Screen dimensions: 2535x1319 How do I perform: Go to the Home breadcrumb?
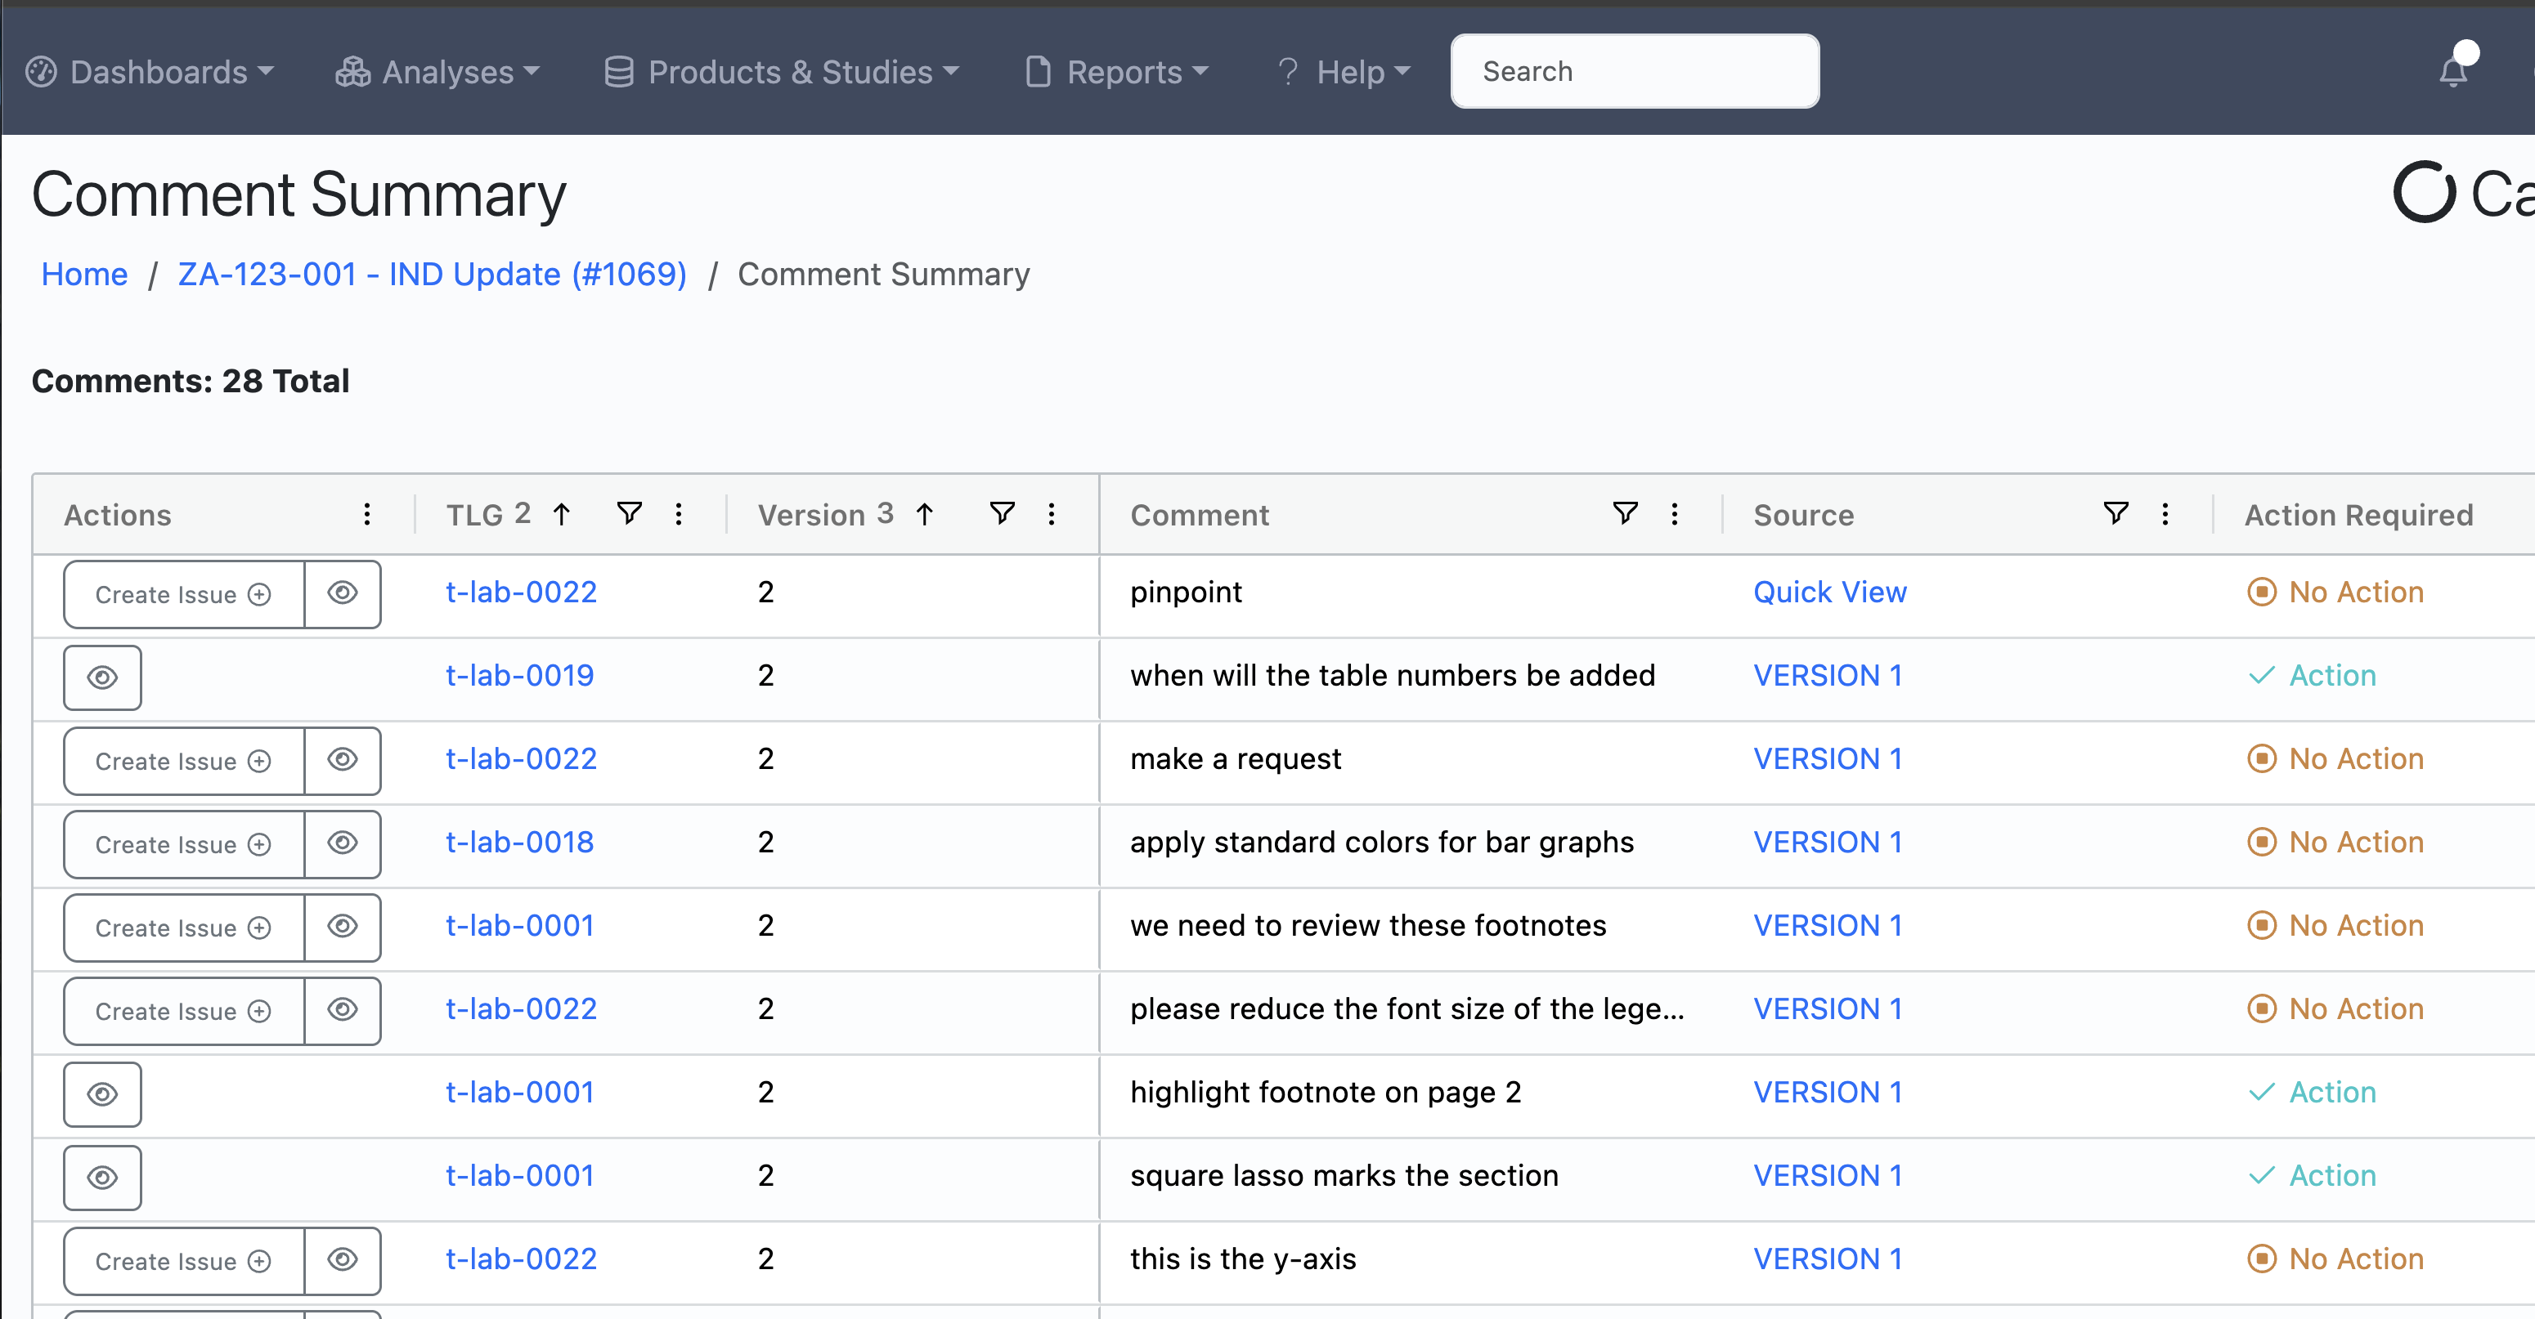84,275
